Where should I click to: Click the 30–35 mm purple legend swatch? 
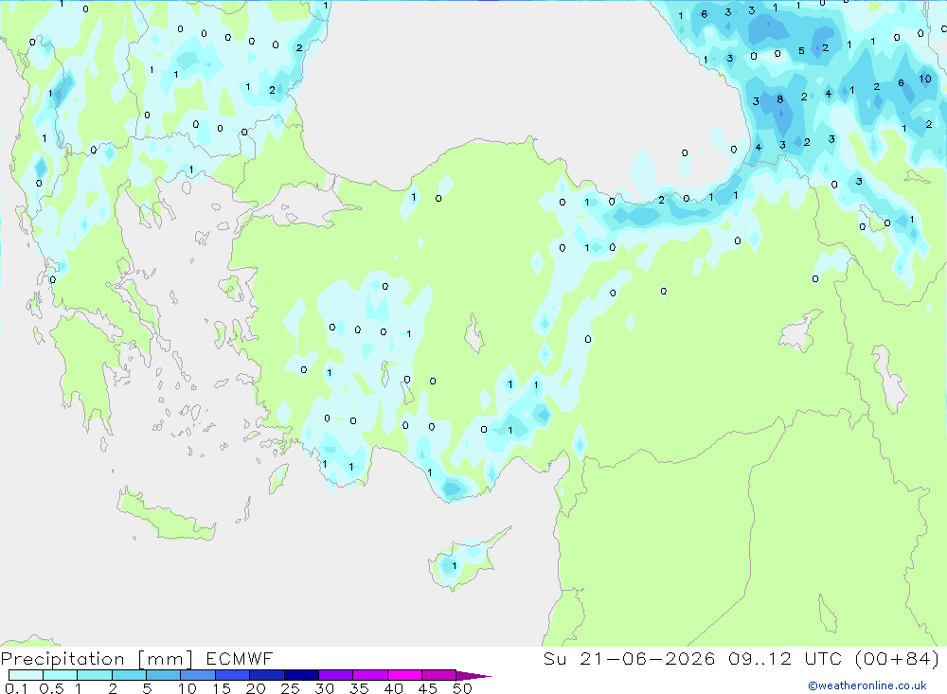[335, 675]
